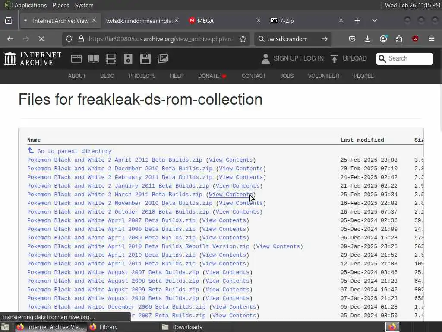Click the padlock site info icon
Image resolution: width=442 pixels, height=332 pixels.
pos(81,39)
